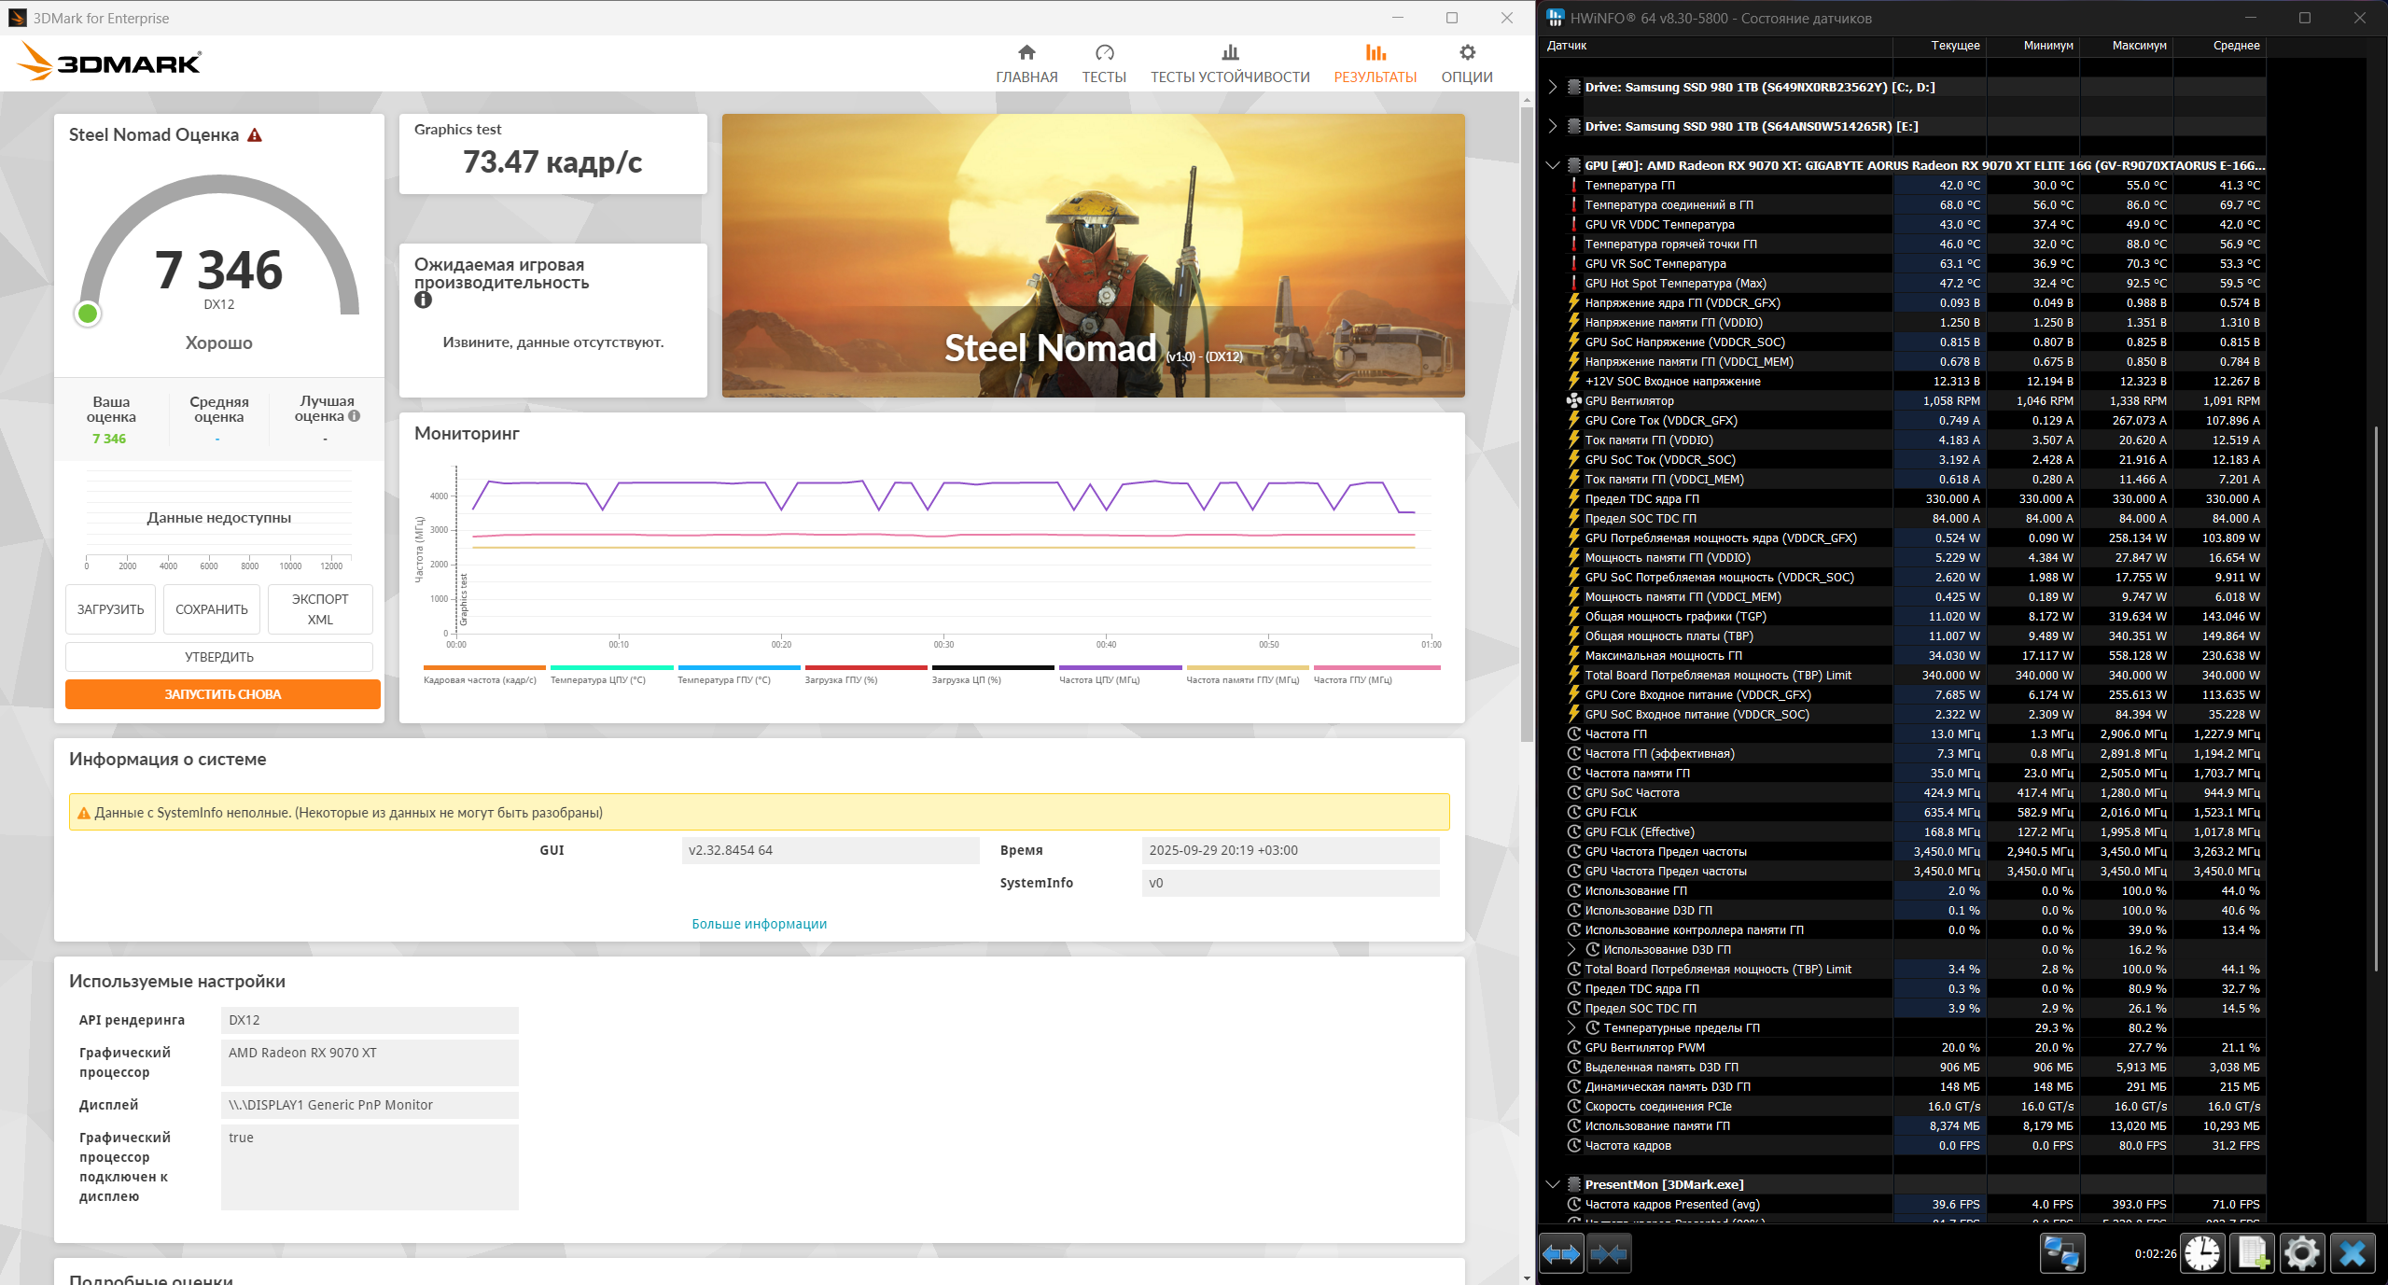Click the orange ЗАПУСТИТЬ СНОВА button
This screenshot has width=2388, height=1285.
tap(223, 694)
